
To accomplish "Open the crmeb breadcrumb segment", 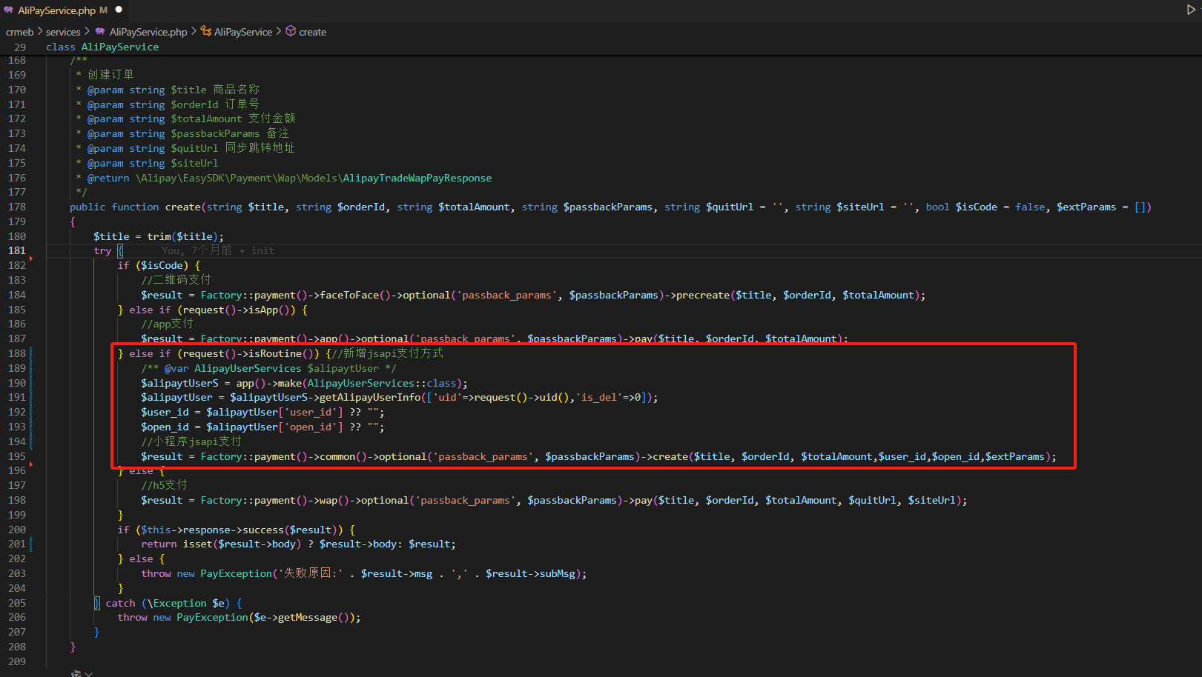I will (x=20, y=32).
